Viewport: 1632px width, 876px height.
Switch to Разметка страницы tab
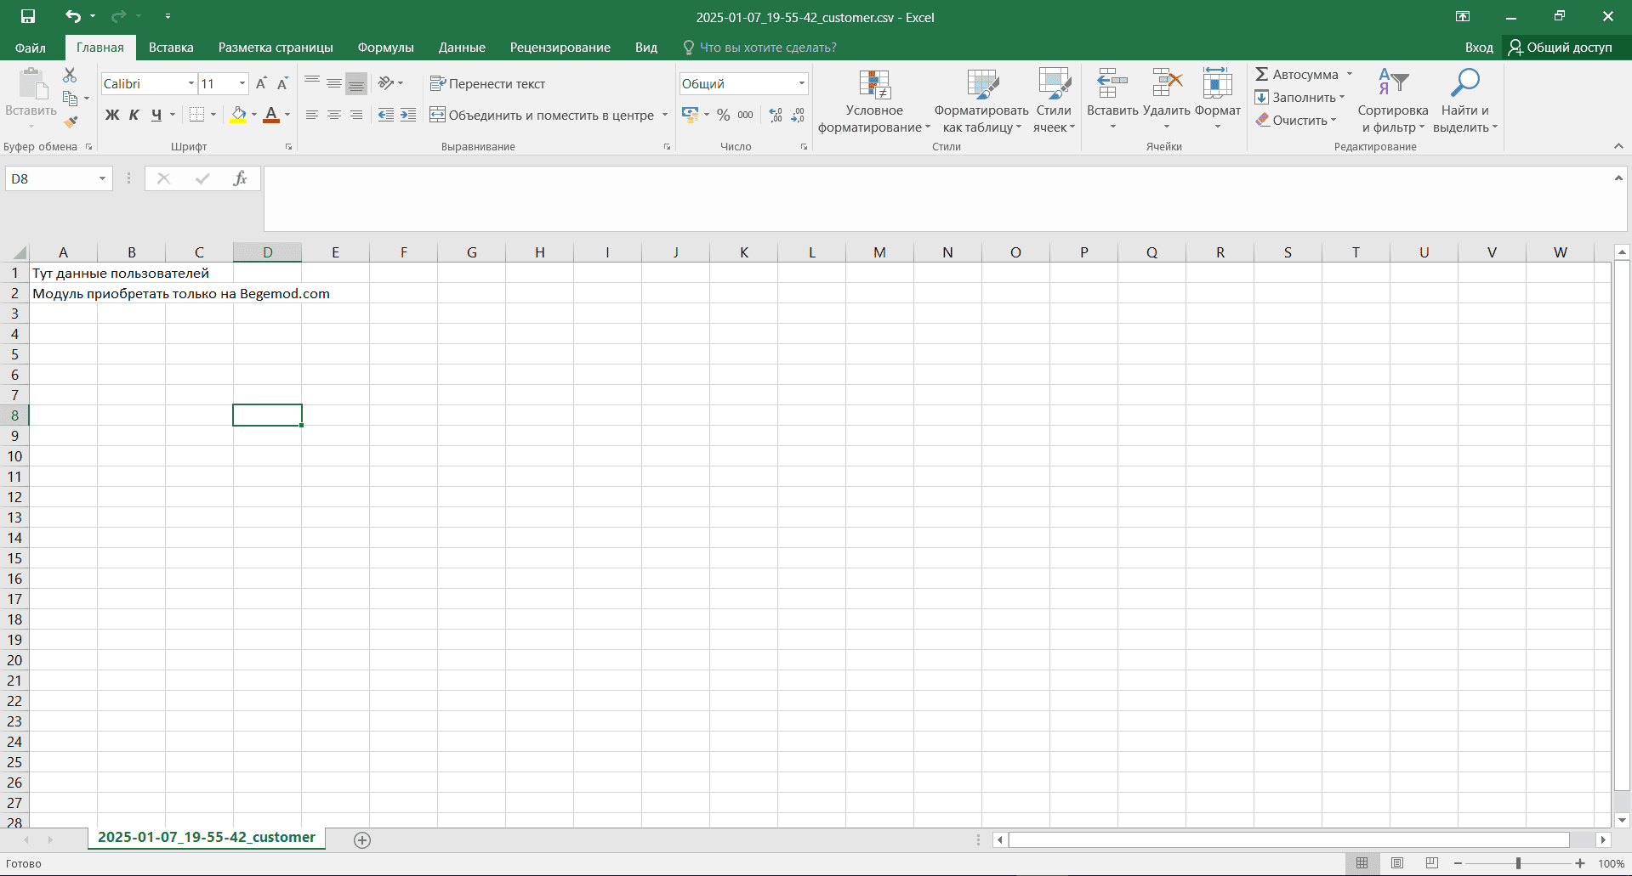tap(276, 48)
